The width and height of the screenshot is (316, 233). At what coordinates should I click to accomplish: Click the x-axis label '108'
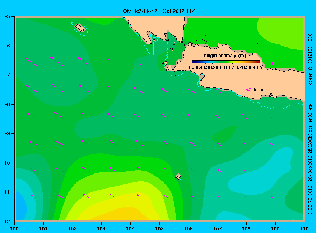click(246, 229)
